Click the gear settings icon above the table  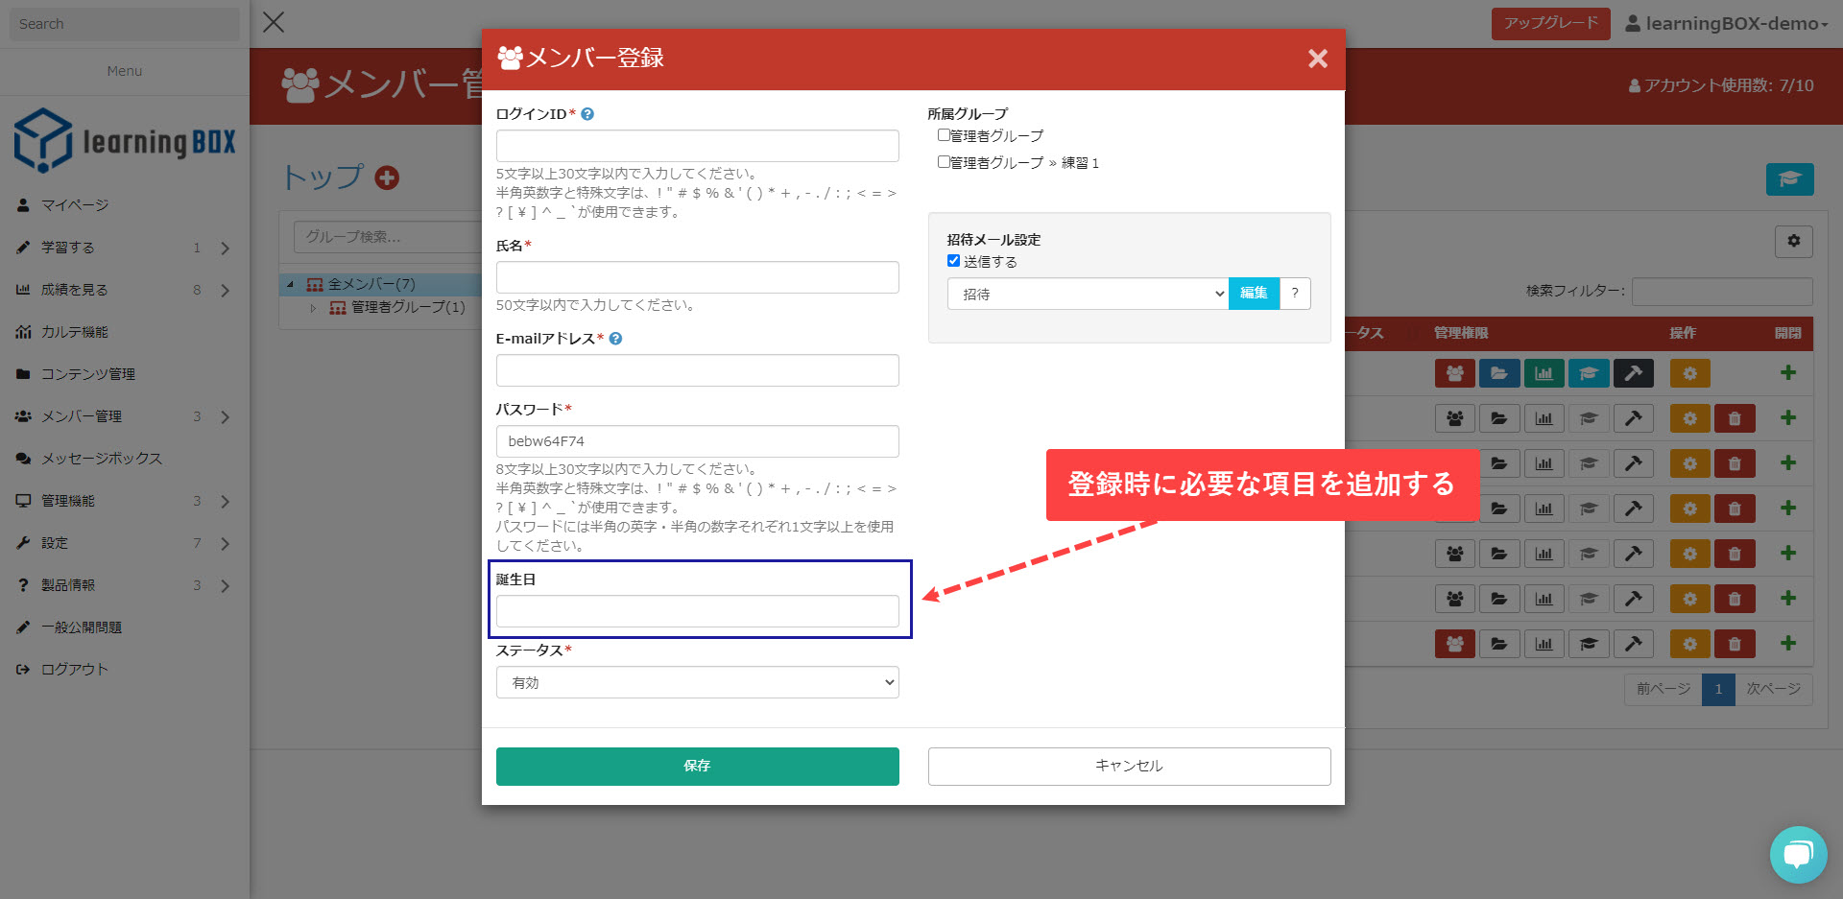[1793, 242]
